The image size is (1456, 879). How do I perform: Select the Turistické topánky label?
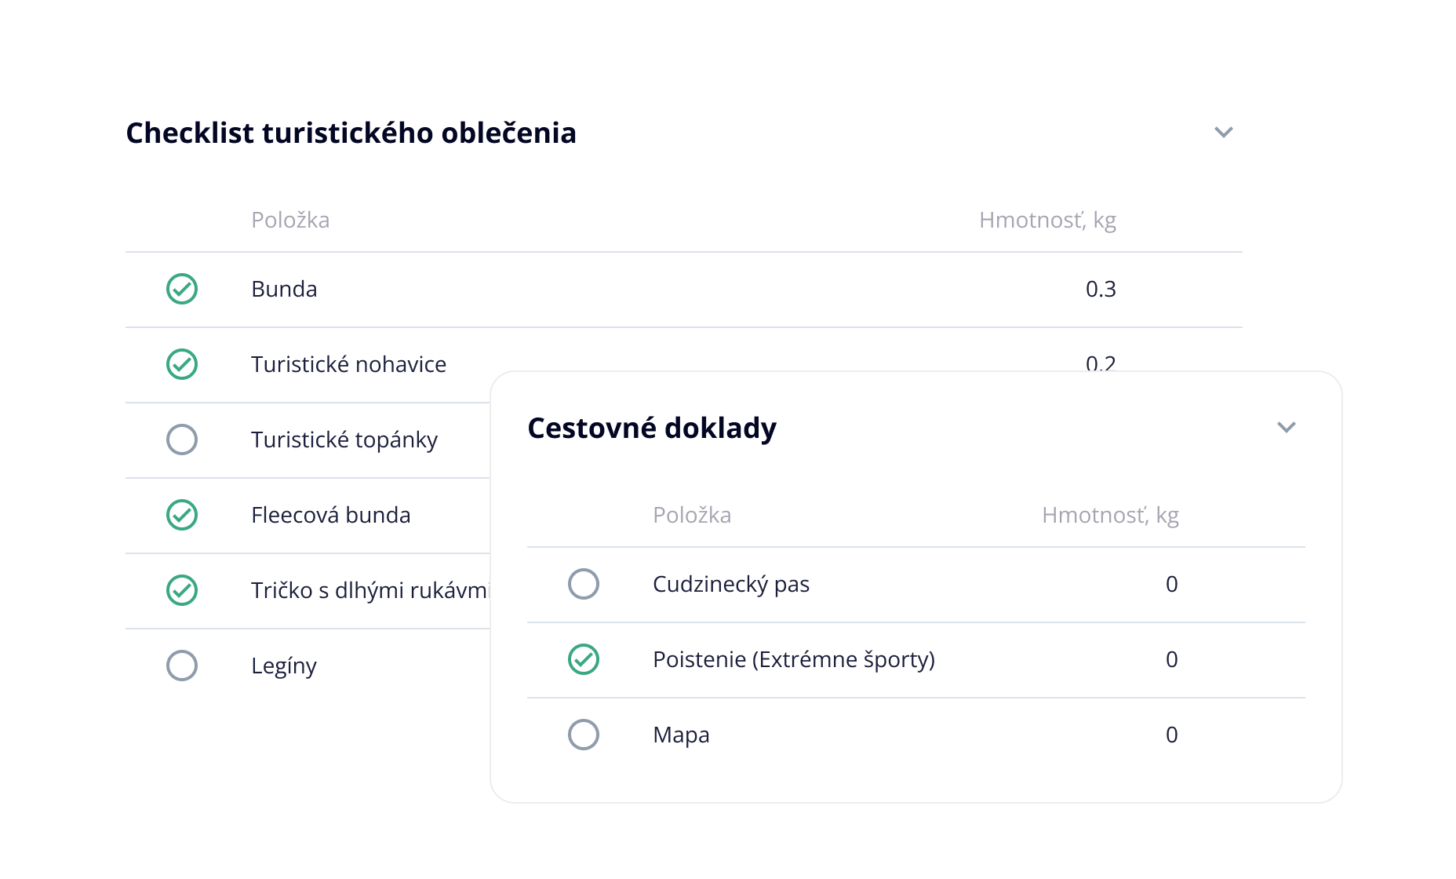click(x=344, y=439)
